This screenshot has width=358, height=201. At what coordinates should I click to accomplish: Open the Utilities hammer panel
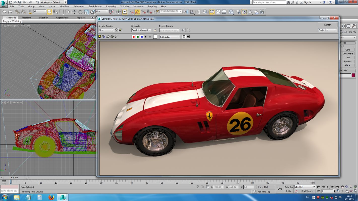pos(354,26)
